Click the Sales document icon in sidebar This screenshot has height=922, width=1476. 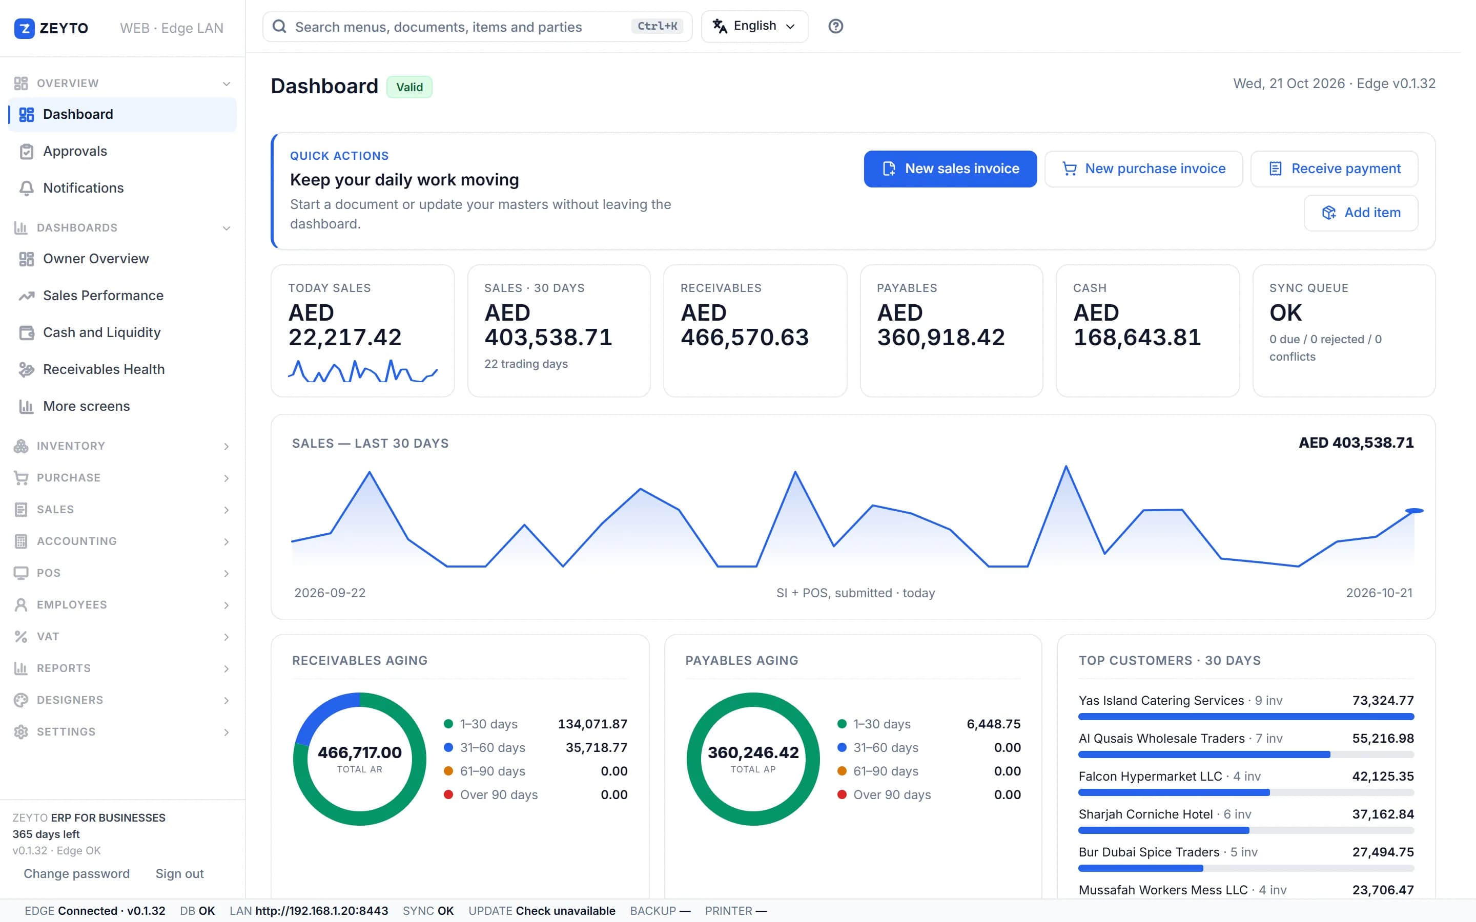[20, 510]
